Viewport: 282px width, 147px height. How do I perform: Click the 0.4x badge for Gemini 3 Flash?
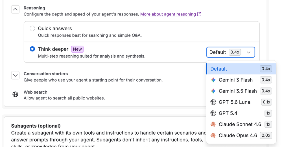click(x=266, y=80)
